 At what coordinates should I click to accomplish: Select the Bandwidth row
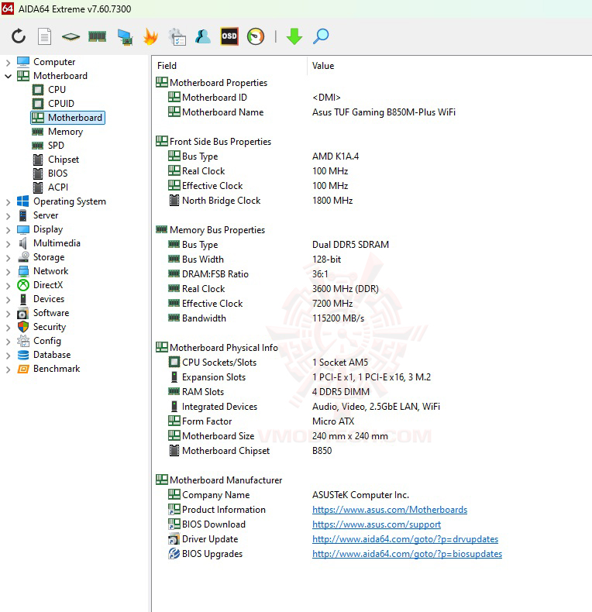pos(266,318)
